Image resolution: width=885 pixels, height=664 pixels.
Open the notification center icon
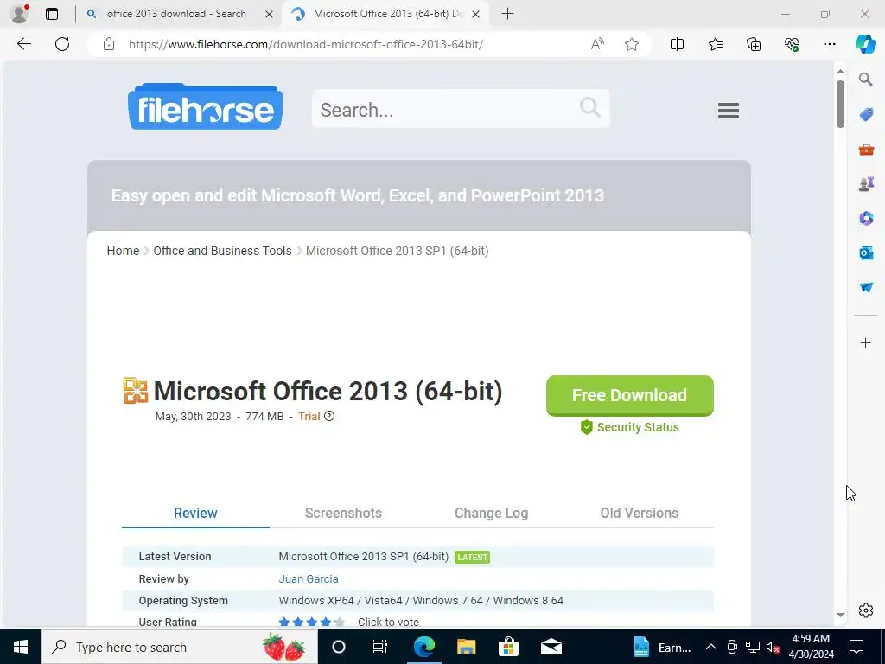(x=856, y=647)
